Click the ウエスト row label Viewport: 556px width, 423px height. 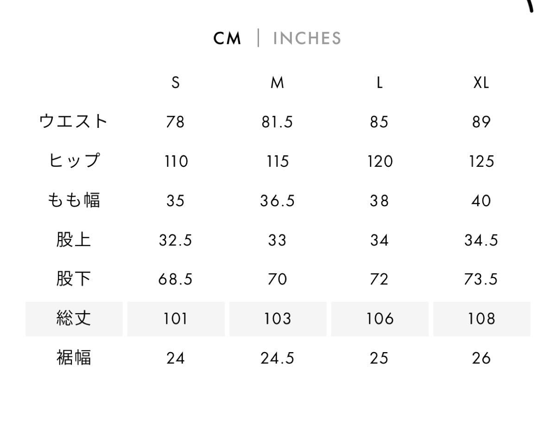(74, 122)
